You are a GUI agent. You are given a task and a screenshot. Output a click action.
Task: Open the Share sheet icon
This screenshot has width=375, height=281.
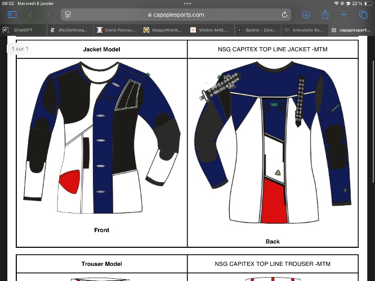click(x=325, y=15)
